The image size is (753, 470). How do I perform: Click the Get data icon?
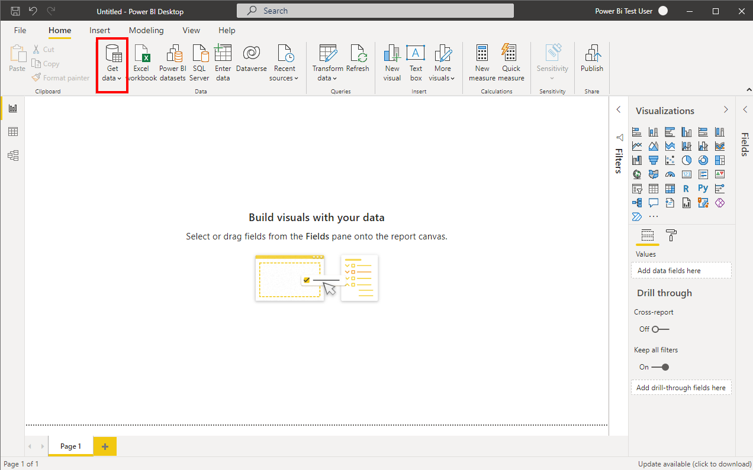coord(112,54)
